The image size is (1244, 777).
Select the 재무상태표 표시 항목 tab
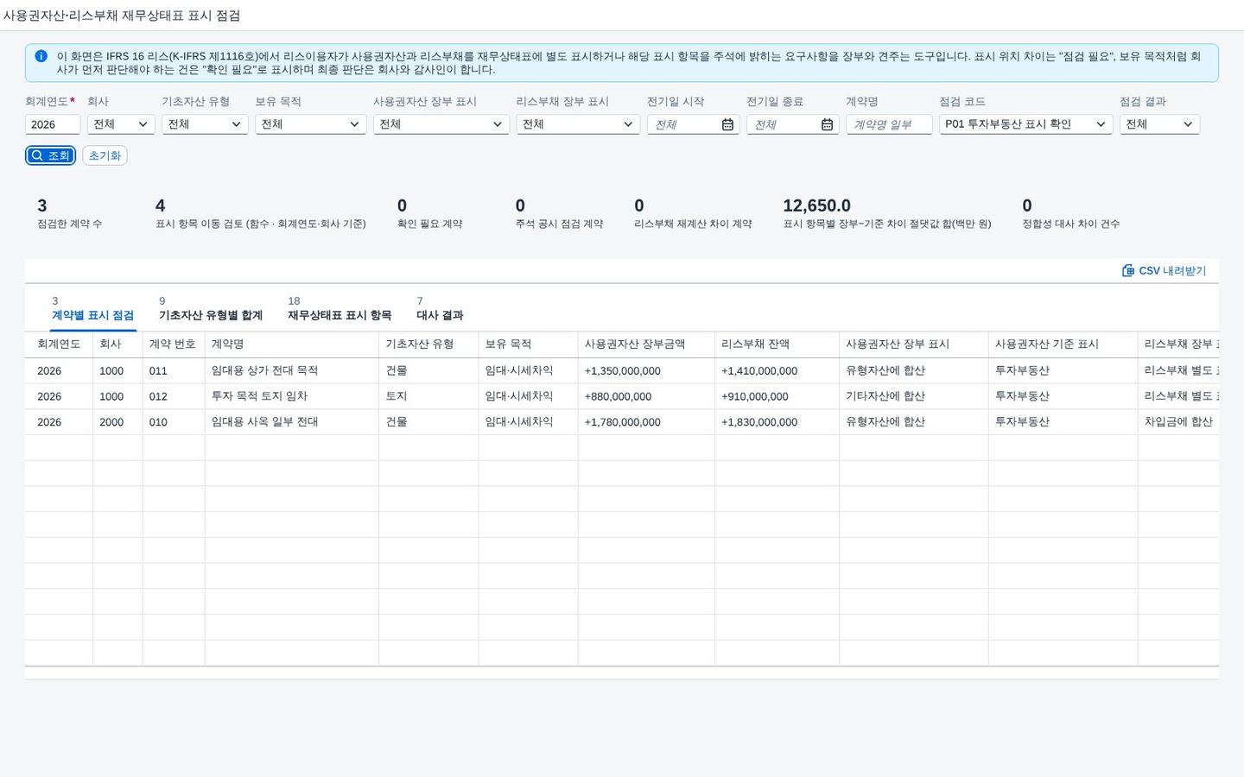click(340, 309)
